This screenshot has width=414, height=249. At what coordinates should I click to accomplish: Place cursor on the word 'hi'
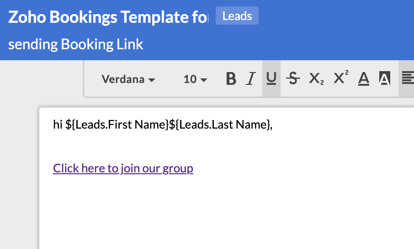58,124
